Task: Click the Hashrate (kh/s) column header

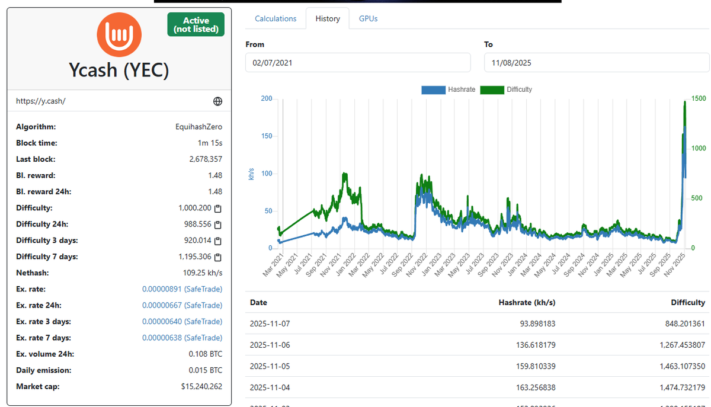Action: tap(527, 302)
